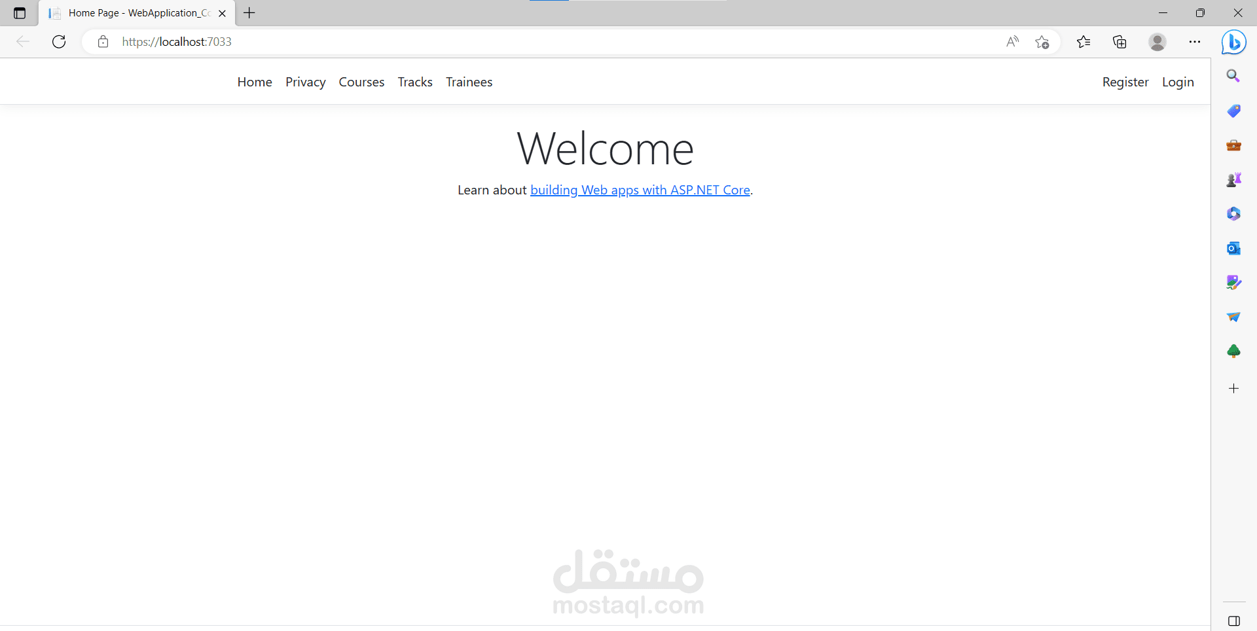View site information lock icon
Image resolution: width=1257 pixels, height=631 pixels.
click(x=103, y=42)
